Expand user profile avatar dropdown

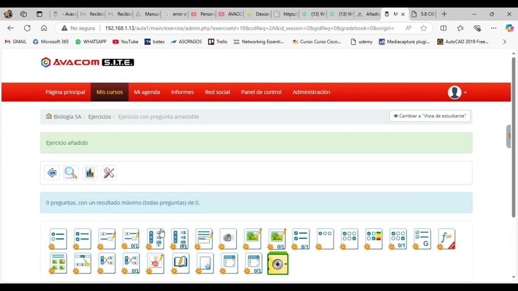[x=457, y=92]
